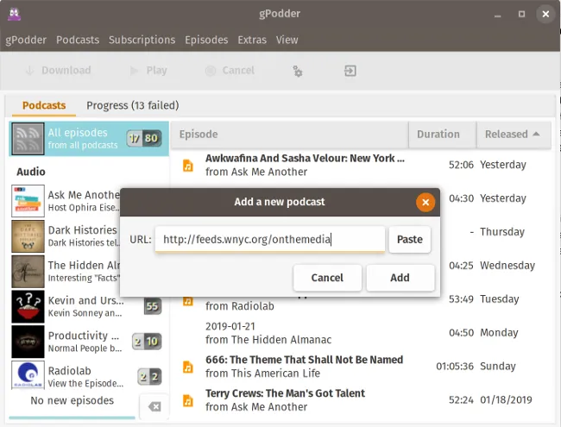Sort episodes by Released column
561x427 pixels.
pos(512,134)
